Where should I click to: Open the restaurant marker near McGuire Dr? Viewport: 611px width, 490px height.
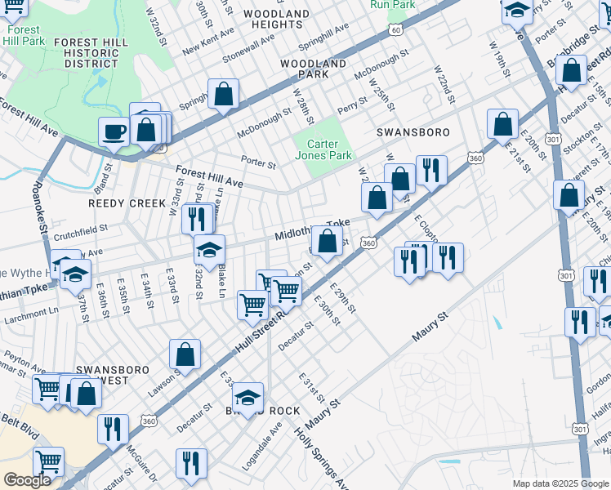pyautogui.click(x=113, y=430)
